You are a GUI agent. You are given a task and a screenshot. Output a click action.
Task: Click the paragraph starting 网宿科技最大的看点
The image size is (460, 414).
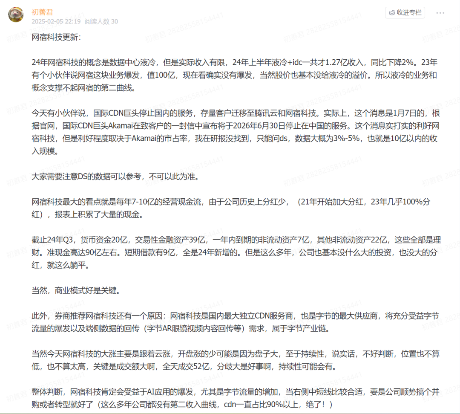point(231,208)
